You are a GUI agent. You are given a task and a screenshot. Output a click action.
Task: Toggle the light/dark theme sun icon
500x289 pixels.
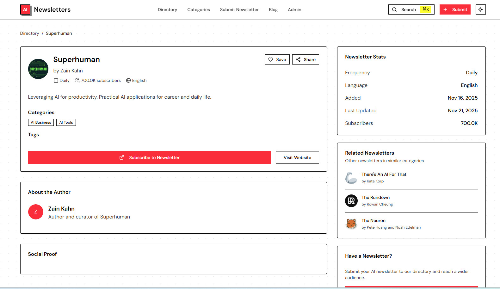pyautogui.click(x=481, y=9)
